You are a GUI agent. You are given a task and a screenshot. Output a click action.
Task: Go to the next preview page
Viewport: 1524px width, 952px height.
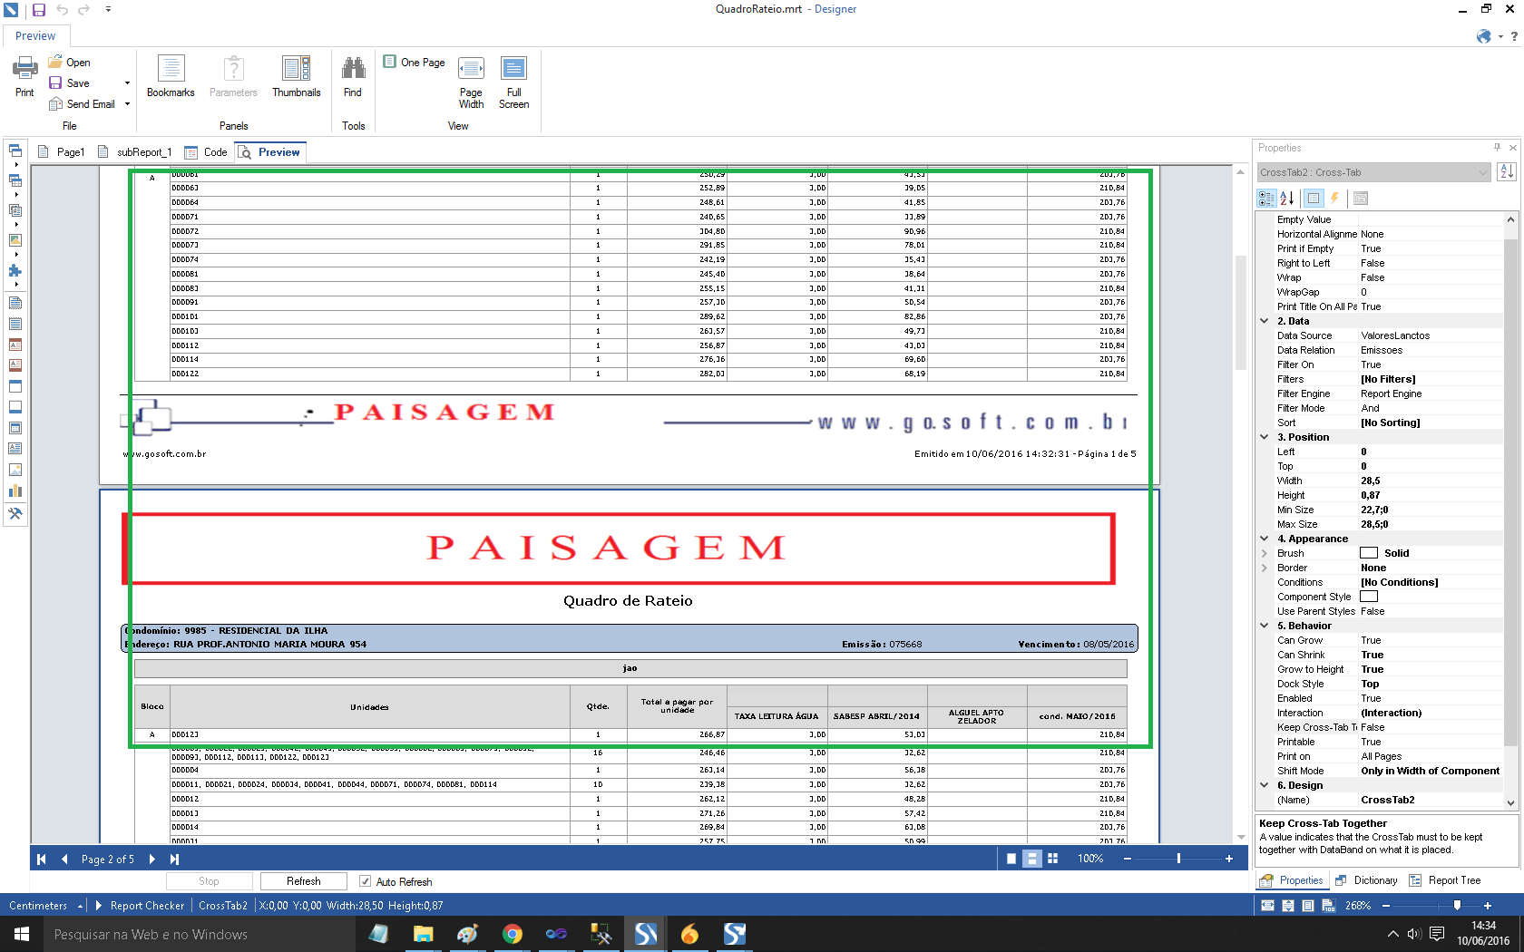click(151, 859)
